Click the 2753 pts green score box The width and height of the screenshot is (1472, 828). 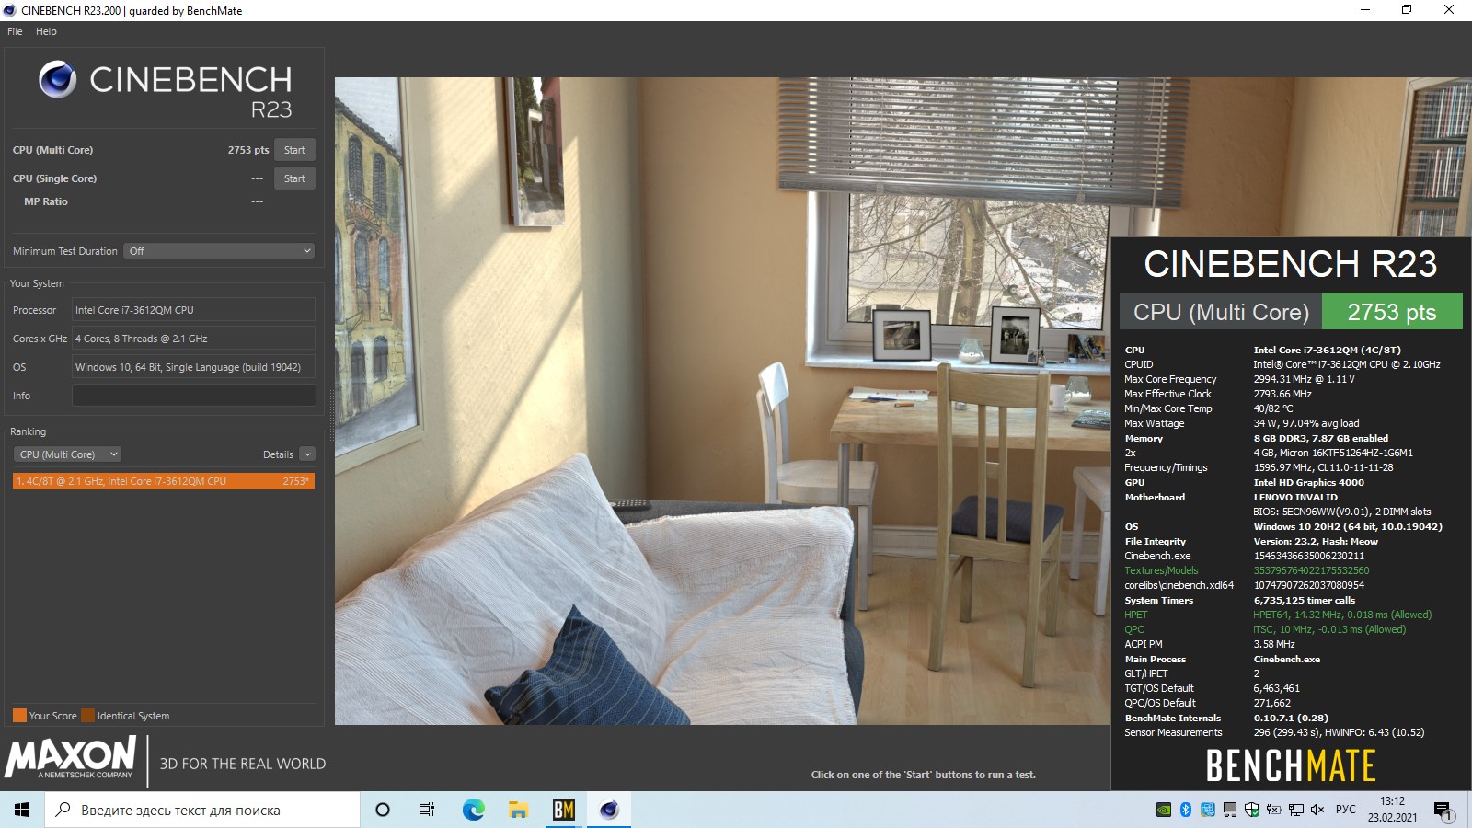coord(1392,312)
